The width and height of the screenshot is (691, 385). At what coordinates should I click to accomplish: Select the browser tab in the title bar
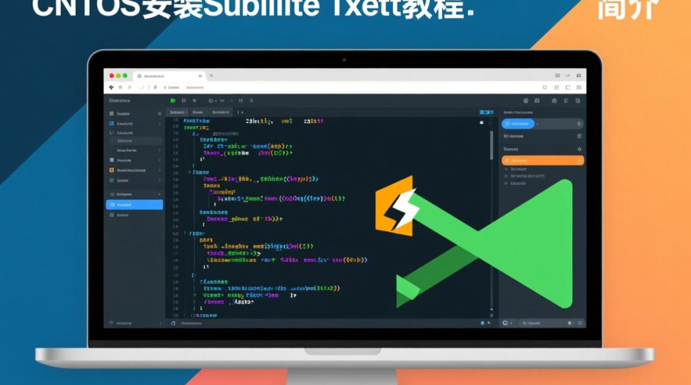coord(170,75)
